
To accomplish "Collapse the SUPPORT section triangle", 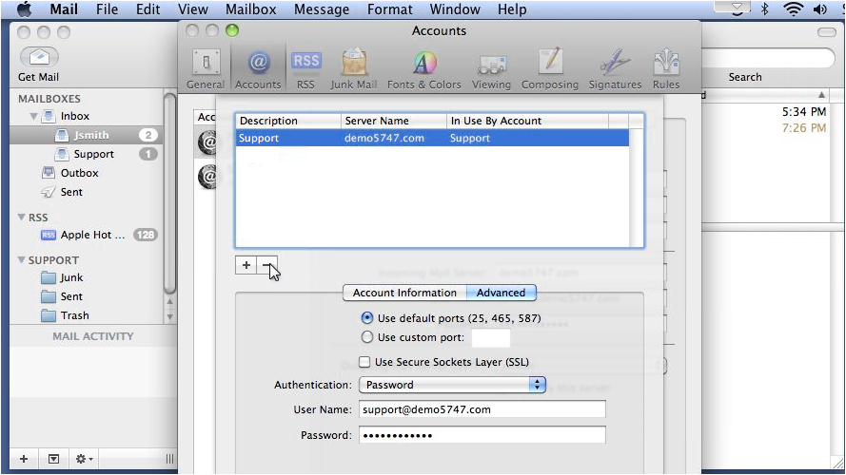I will pyautogui.click(x=22, y=259).
